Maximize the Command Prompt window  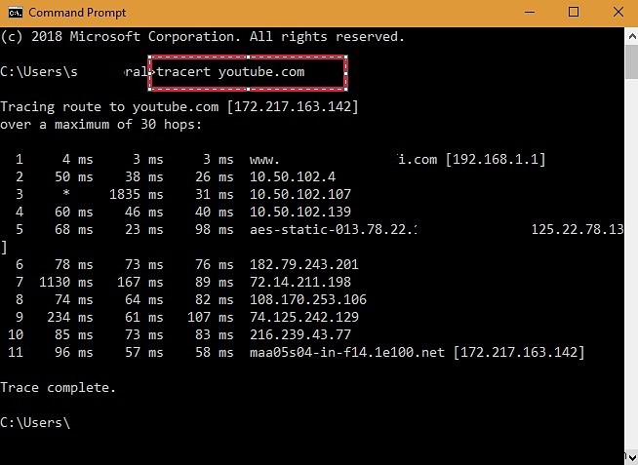[573, 13]
